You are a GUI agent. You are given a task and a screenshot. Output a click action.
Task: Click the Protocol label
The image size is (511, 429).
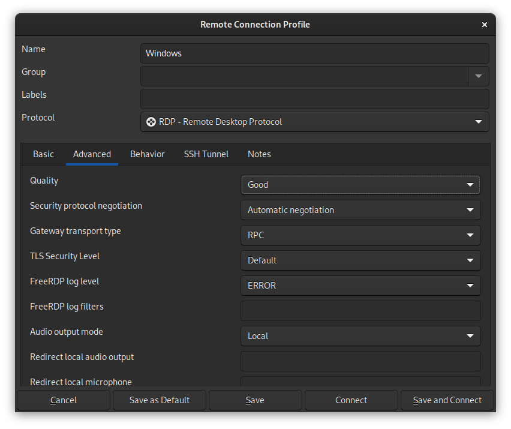tap(38, 118)
